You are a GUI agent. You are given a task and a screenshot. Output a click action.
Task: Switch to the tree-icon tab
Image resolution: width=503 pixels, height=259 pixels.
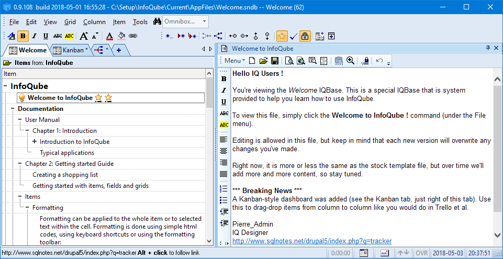pyautogui.click(x=102, y=50)
